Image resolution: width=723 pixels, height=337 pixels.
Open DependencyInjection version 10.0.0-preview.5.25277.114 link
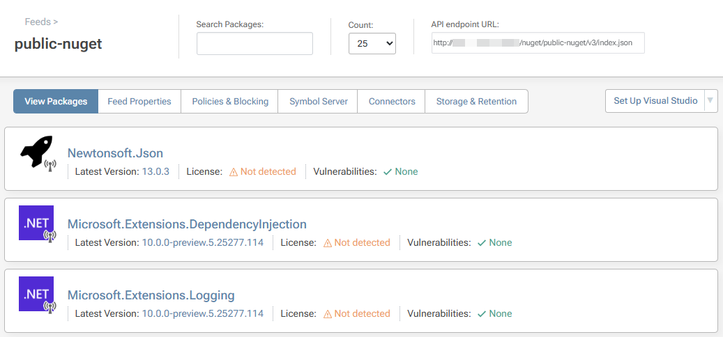tap(202, 242)
